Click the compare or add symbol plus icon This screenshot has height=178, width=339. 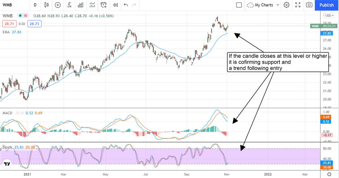click(x=58, y=5)
